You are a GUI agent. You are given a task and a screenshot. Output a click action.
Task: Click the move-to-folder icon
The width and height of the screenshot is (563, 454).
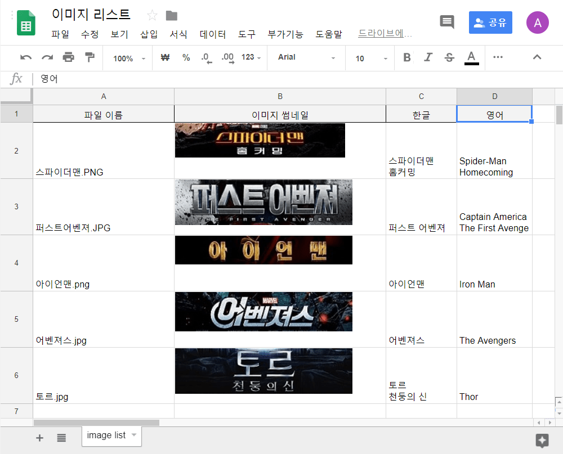[x=172, y=15]
